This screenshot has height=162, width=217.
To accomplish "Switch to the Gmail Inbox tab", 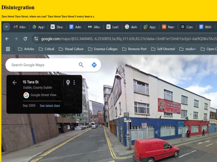I will [20, 27].
